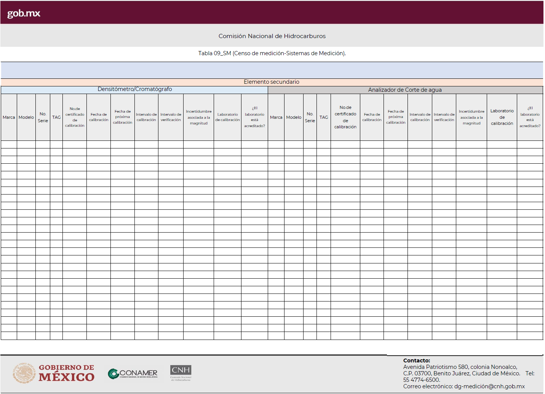Screen dimensions: 545x394
Task: Select the Densitómetro/Cromatógrafo section header
Action: [134, 89]
